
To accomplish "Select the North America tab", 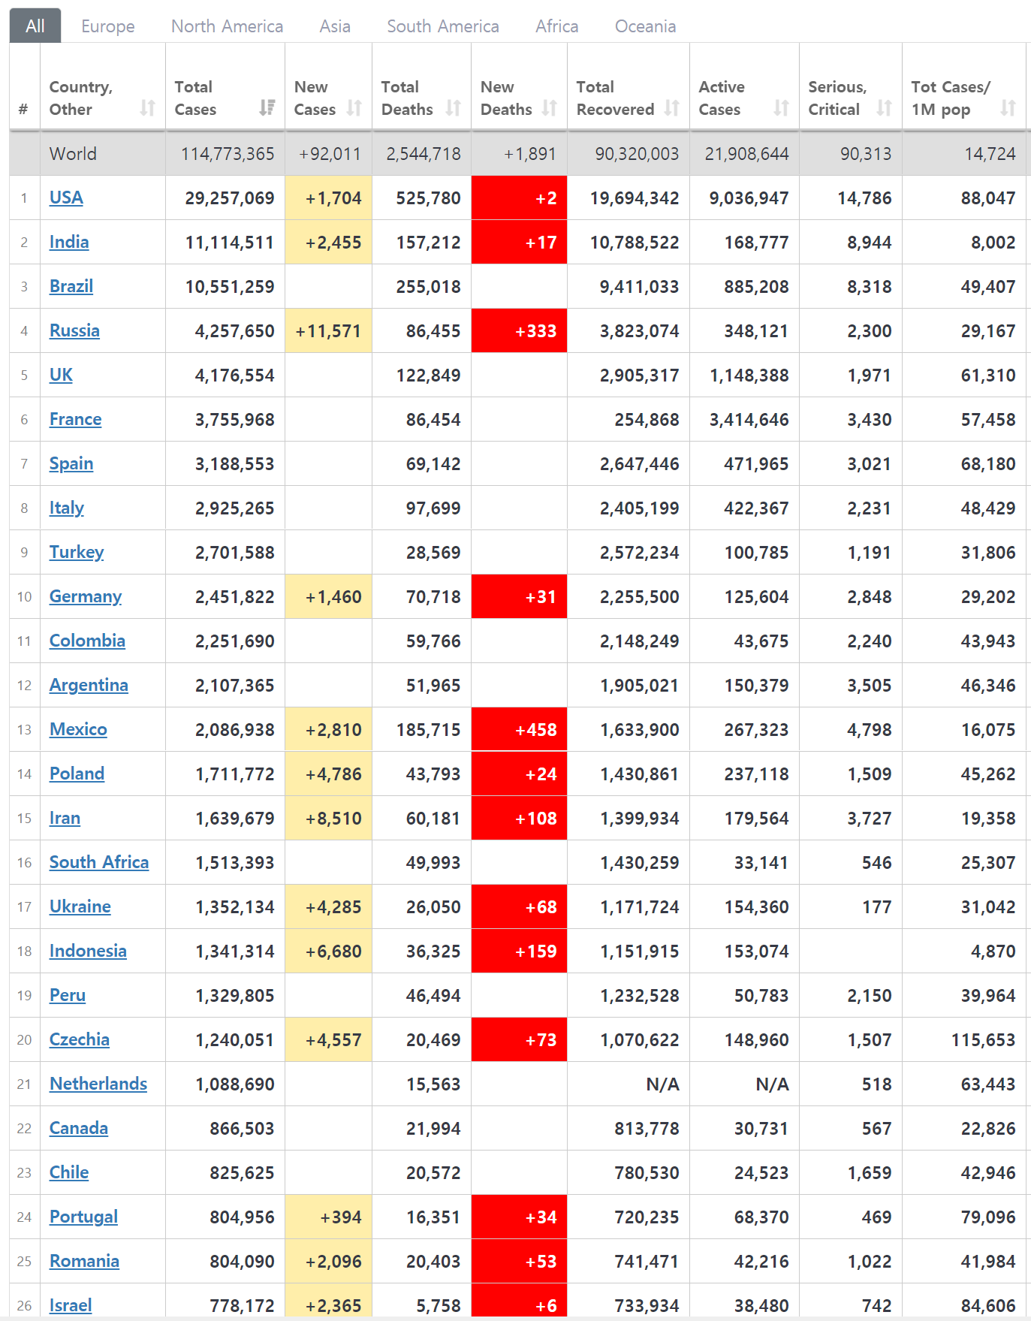I will pyautogui.click(x=227, y=26).
